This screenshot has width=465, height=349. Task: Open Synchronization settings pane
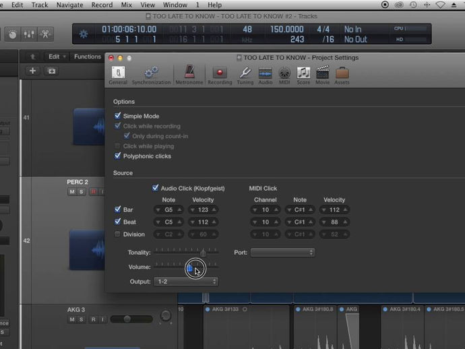pos(151,75)
